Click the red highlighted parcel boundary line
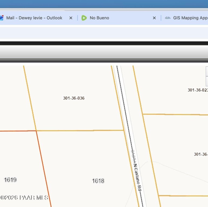The height and width of the screenshot is (207, 208). 43,167
